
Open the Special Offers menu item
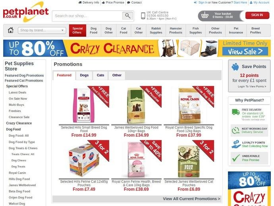pyautogui.click(x=77, y=31)
